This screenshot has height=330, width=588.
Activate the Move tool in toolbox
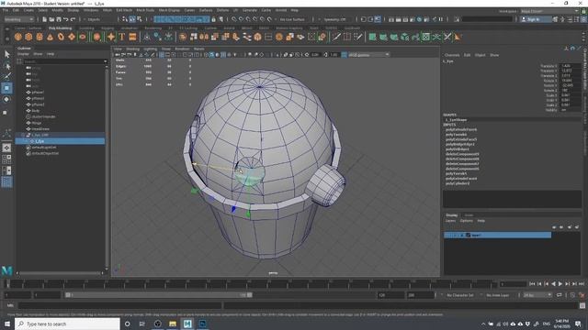(x=6, y=88)
